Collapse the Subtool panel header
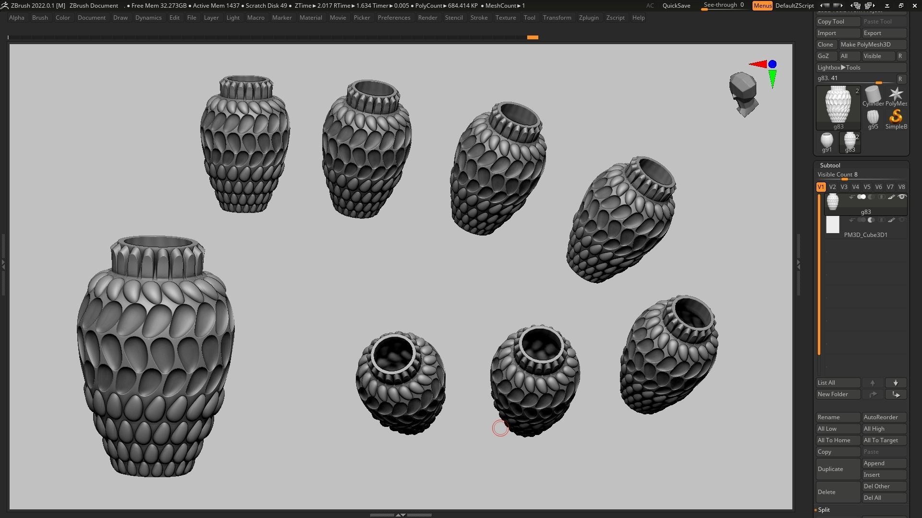The width and height of the screenshot is (922, 518). [x=830, y=165]
